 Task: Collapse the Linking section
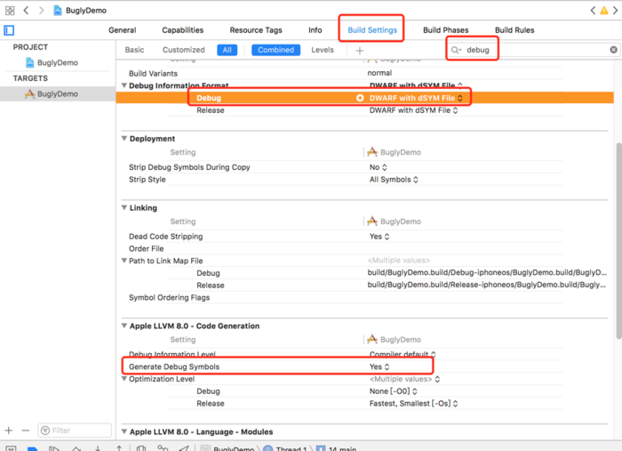pyautogui.click(x=124, y=207)
